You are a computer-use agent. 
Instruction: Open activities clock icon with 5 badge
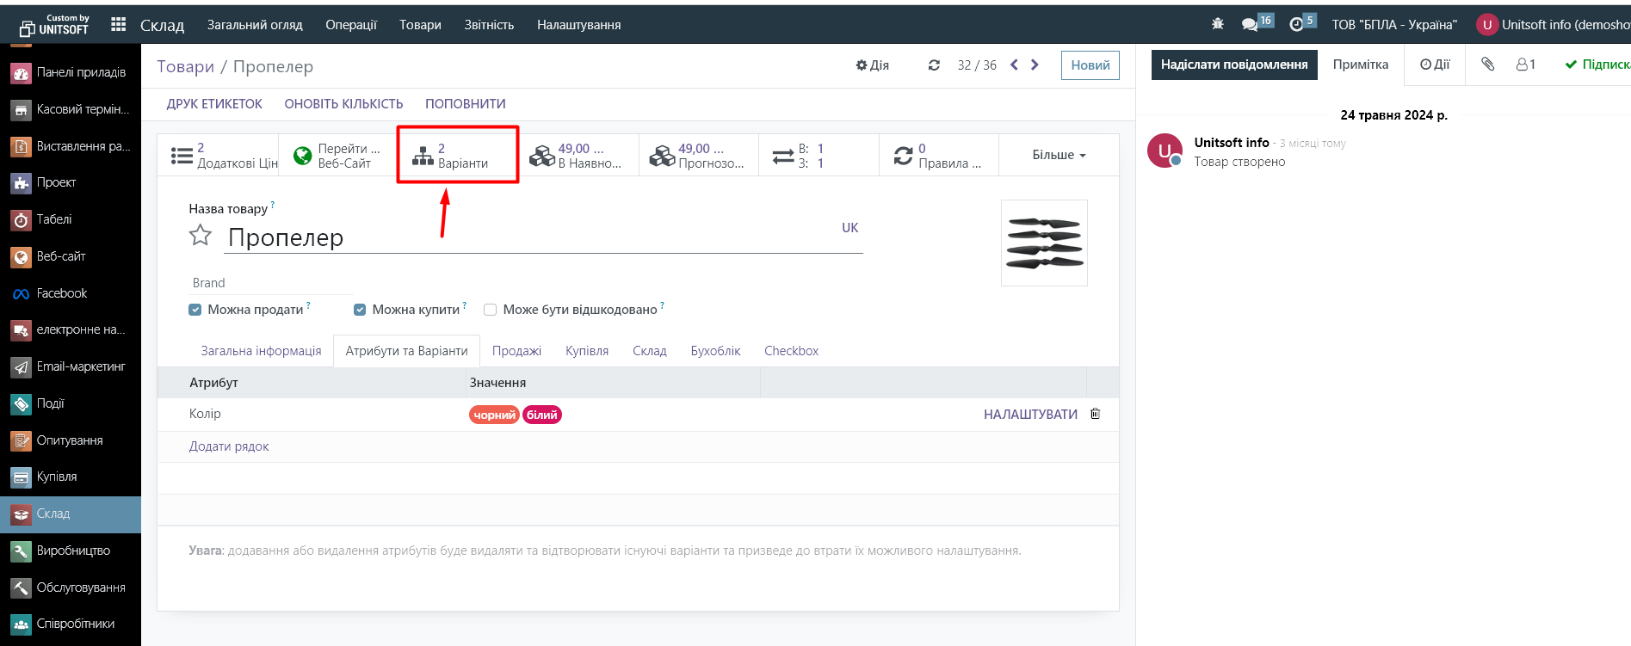click(1296, 25)
